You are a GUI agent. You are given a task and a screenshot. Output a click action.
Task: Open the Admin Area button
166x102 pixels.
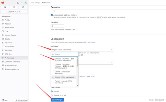point(21,100)
